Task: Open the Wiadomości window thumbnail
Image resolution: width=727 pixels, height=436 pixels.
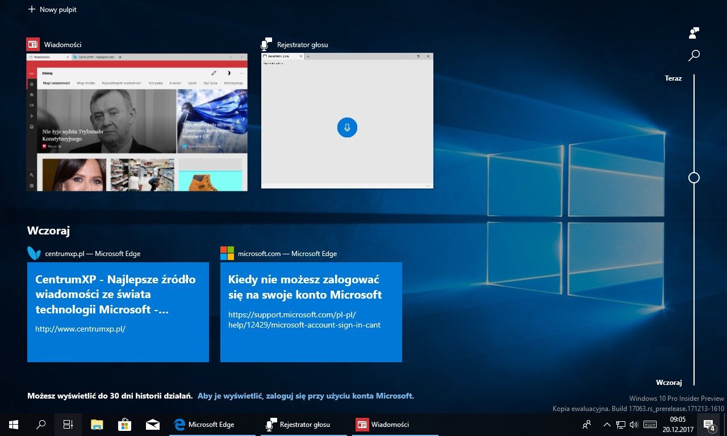Action: 137,122
